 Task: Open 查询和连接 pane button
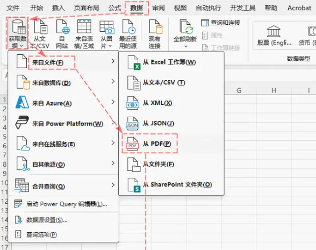tap(221, 23)
